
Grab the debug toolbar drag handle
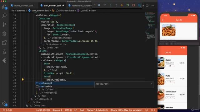(94, 5)
